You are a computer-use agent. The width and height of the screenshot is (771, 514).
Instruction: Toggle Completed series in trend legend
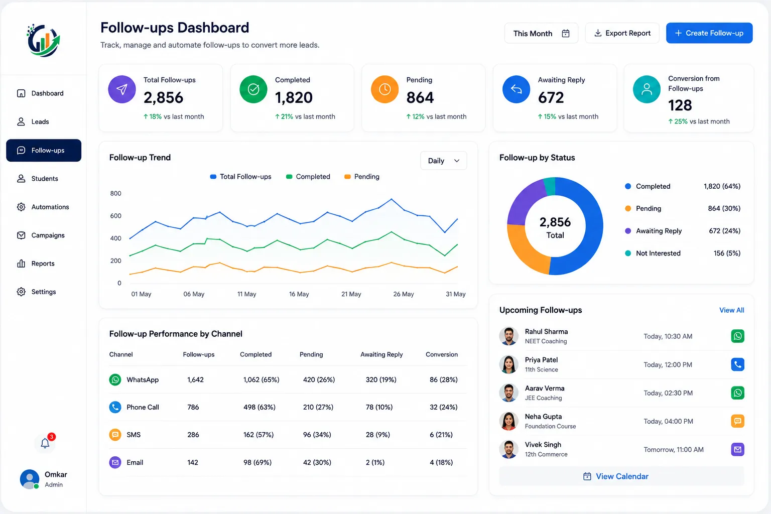point(308,177)
